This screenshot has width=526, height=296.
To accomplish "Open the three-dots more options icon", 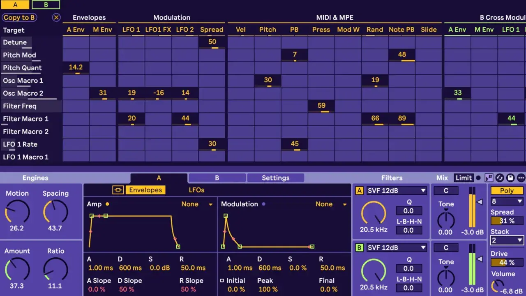I will (521, 178).
